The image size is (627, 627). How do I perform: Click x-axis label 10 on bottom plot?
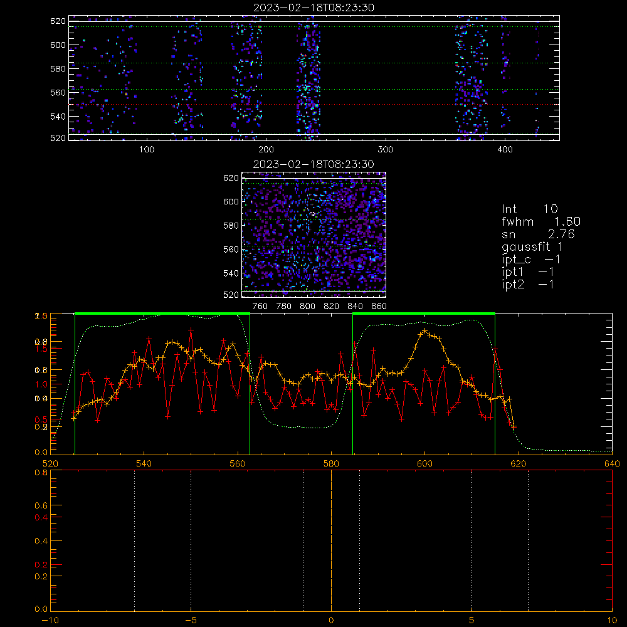click(x=612, y=620)
